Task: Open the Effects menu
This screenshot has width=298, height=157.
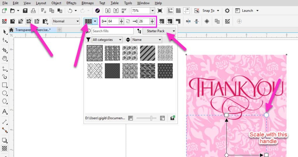Action: [x=71, y=3]
